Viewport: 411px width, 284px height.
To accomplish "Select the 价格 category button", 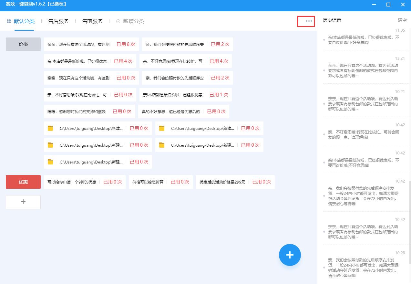I will point(23,44).
